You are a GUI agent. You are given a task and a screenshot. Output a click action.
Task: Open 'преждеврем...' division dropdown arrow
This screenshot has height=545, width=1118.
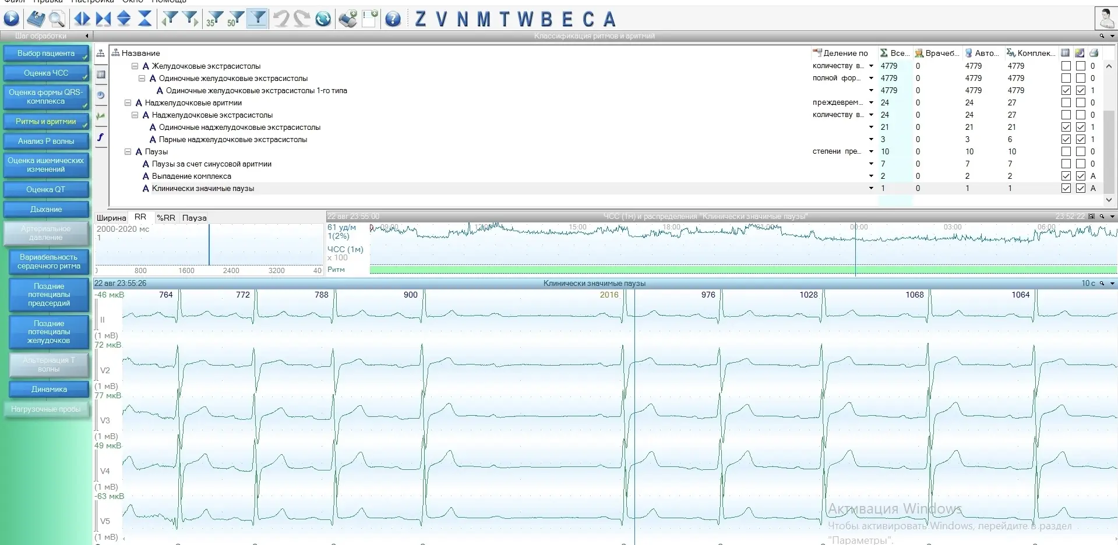pos(871,102)
